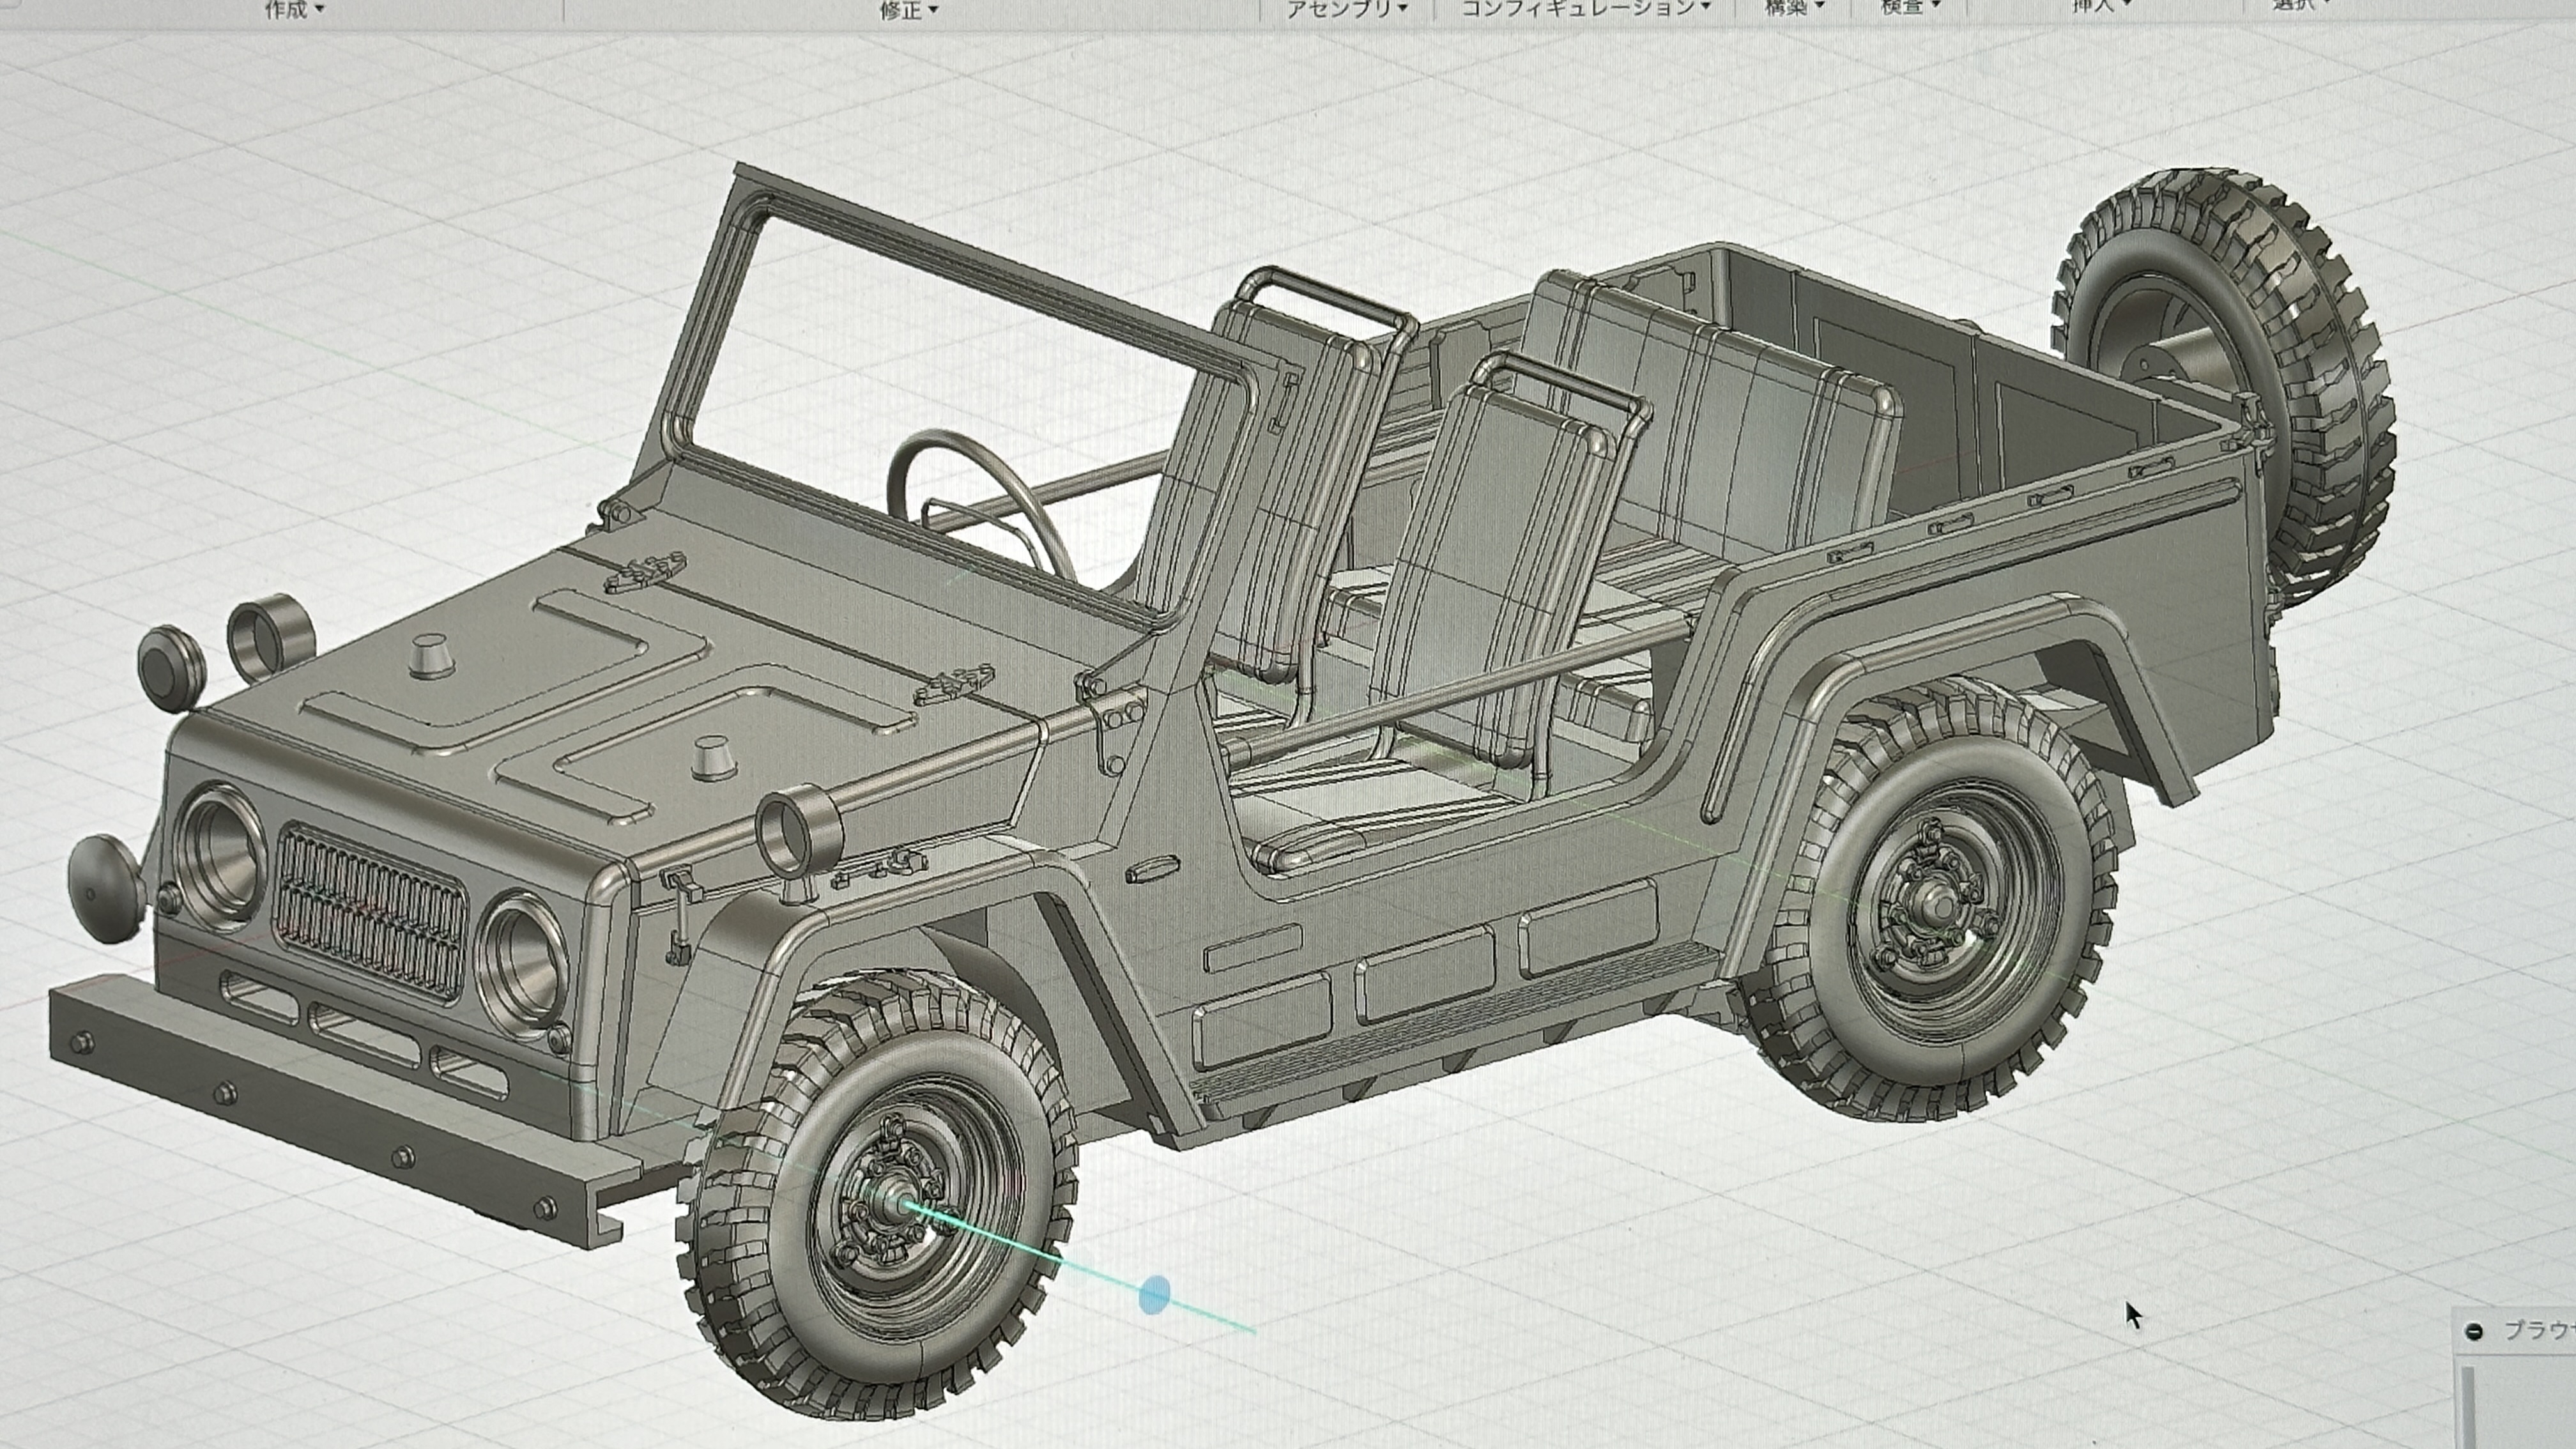Open the 構築 (Construct) toolbar menu
Image resolution: width=2576 pixels, height=1449 pixels.
tap(1794, 7)
